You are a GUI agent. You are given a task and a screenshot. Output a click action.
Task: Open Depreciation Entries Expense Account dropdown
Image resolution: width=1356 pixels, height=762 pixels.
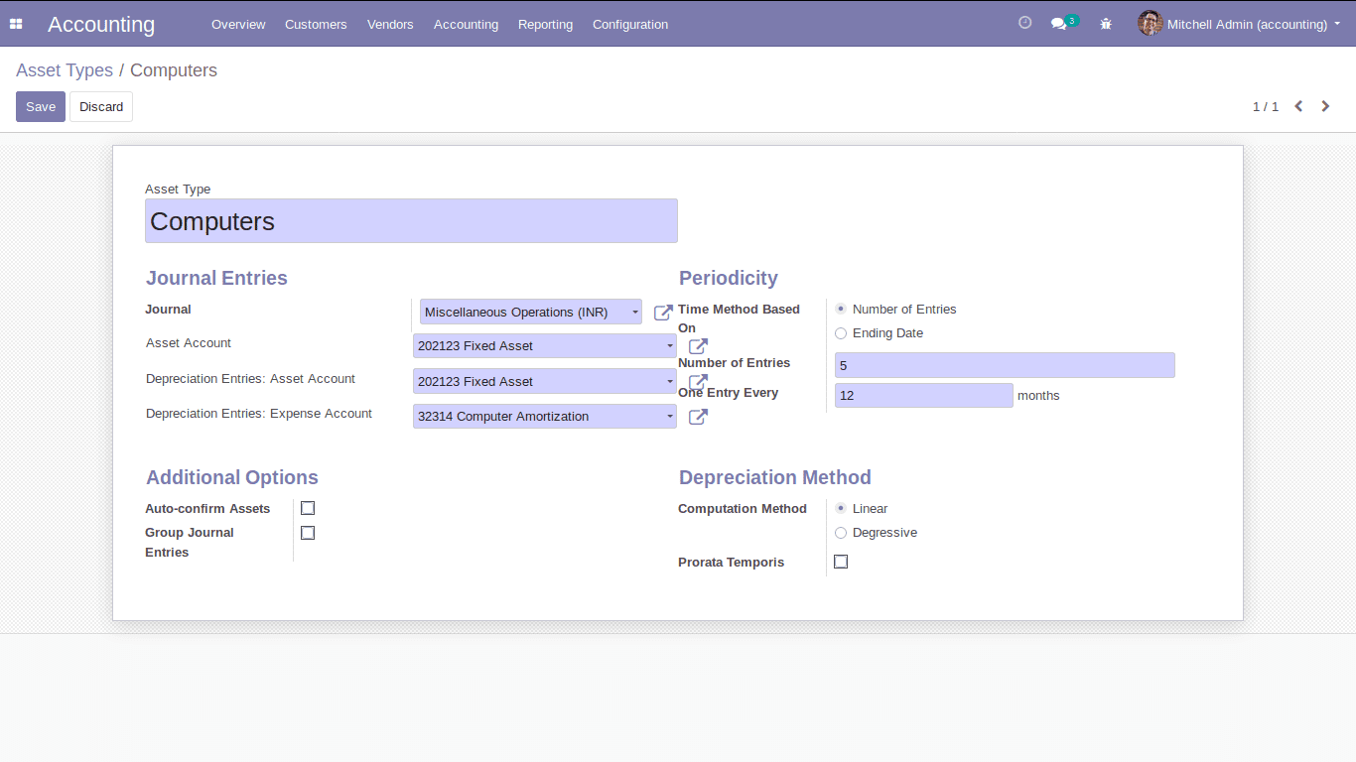pyautogui.click(x=545, y=416)
